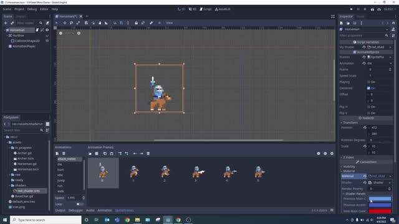This screenshot has width=399, height=224.
Task: Toggle Playing checkbox in Inspector
Action: (x=368, y=82)
